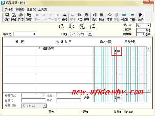Click the 会计科目 column header
Viewport: 155px width, 116px height.
point(64,42)
